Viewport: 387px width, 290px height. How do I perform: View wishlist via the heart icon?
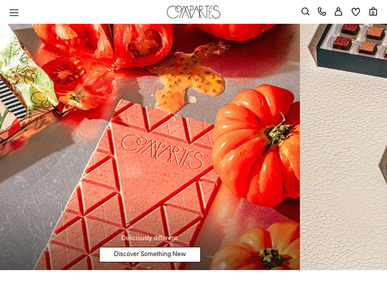tap(356, 12)
